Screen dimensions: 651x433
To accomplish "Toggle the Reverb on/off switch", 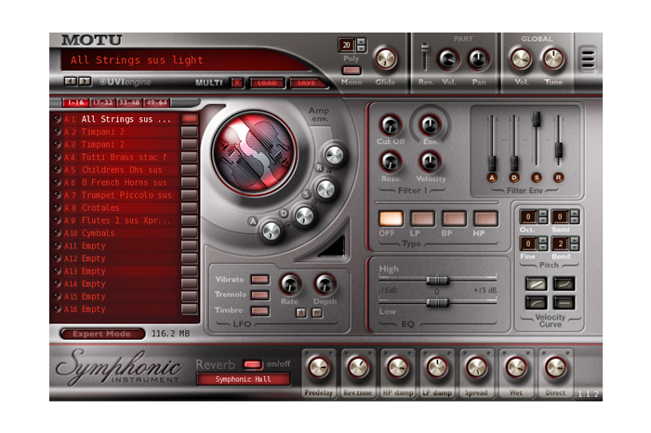I will point(251,363).
